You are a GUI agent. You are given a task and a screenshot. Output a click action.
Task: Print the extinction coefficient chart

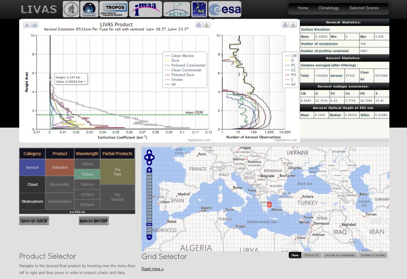(x=198, y=25)
